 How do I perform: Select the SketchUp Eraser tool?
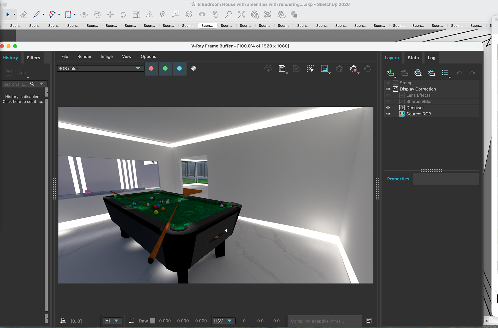[x=23, y=14]
